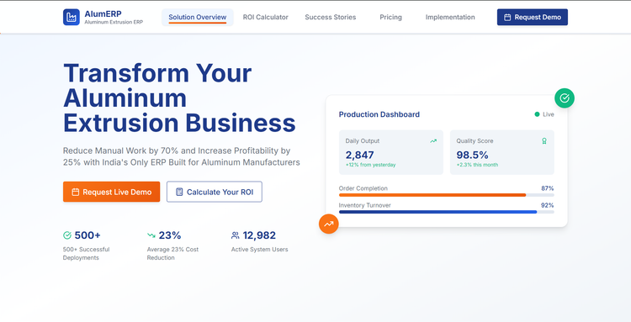Click the AlumERP factory logo icon
The height and width of the screenshot is (322, 631).
pyautogui.click(x=72, y=18)
